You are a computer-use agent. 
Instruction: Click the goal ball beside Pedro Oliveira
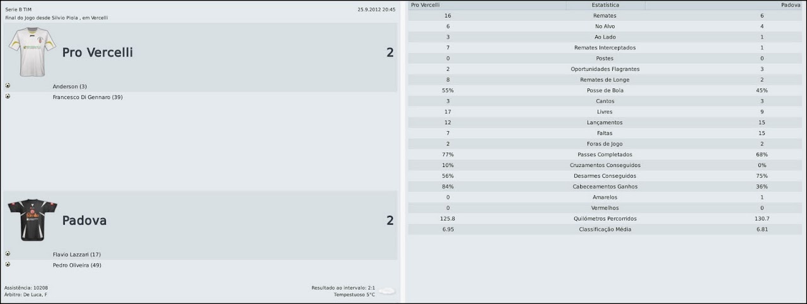8,265
